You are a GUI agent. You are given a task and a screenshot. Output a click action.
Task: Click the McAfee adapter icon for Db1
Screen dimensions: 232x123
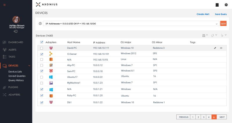[51, 102]
